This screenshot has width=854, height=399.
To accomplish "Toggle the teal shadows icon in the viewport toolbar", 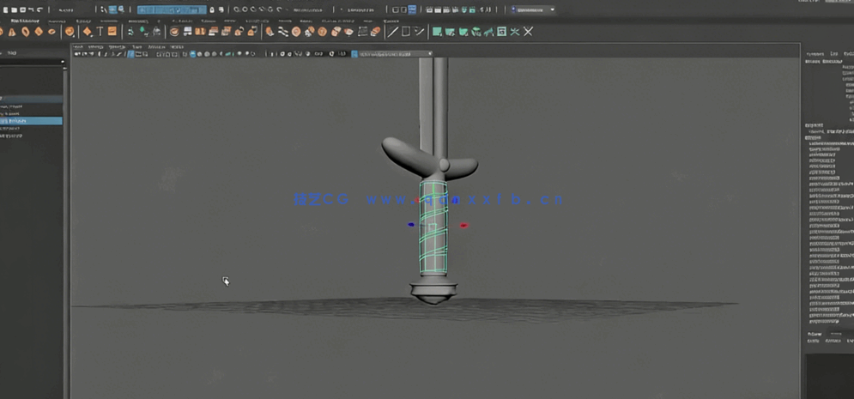I will tap(229, 54).
